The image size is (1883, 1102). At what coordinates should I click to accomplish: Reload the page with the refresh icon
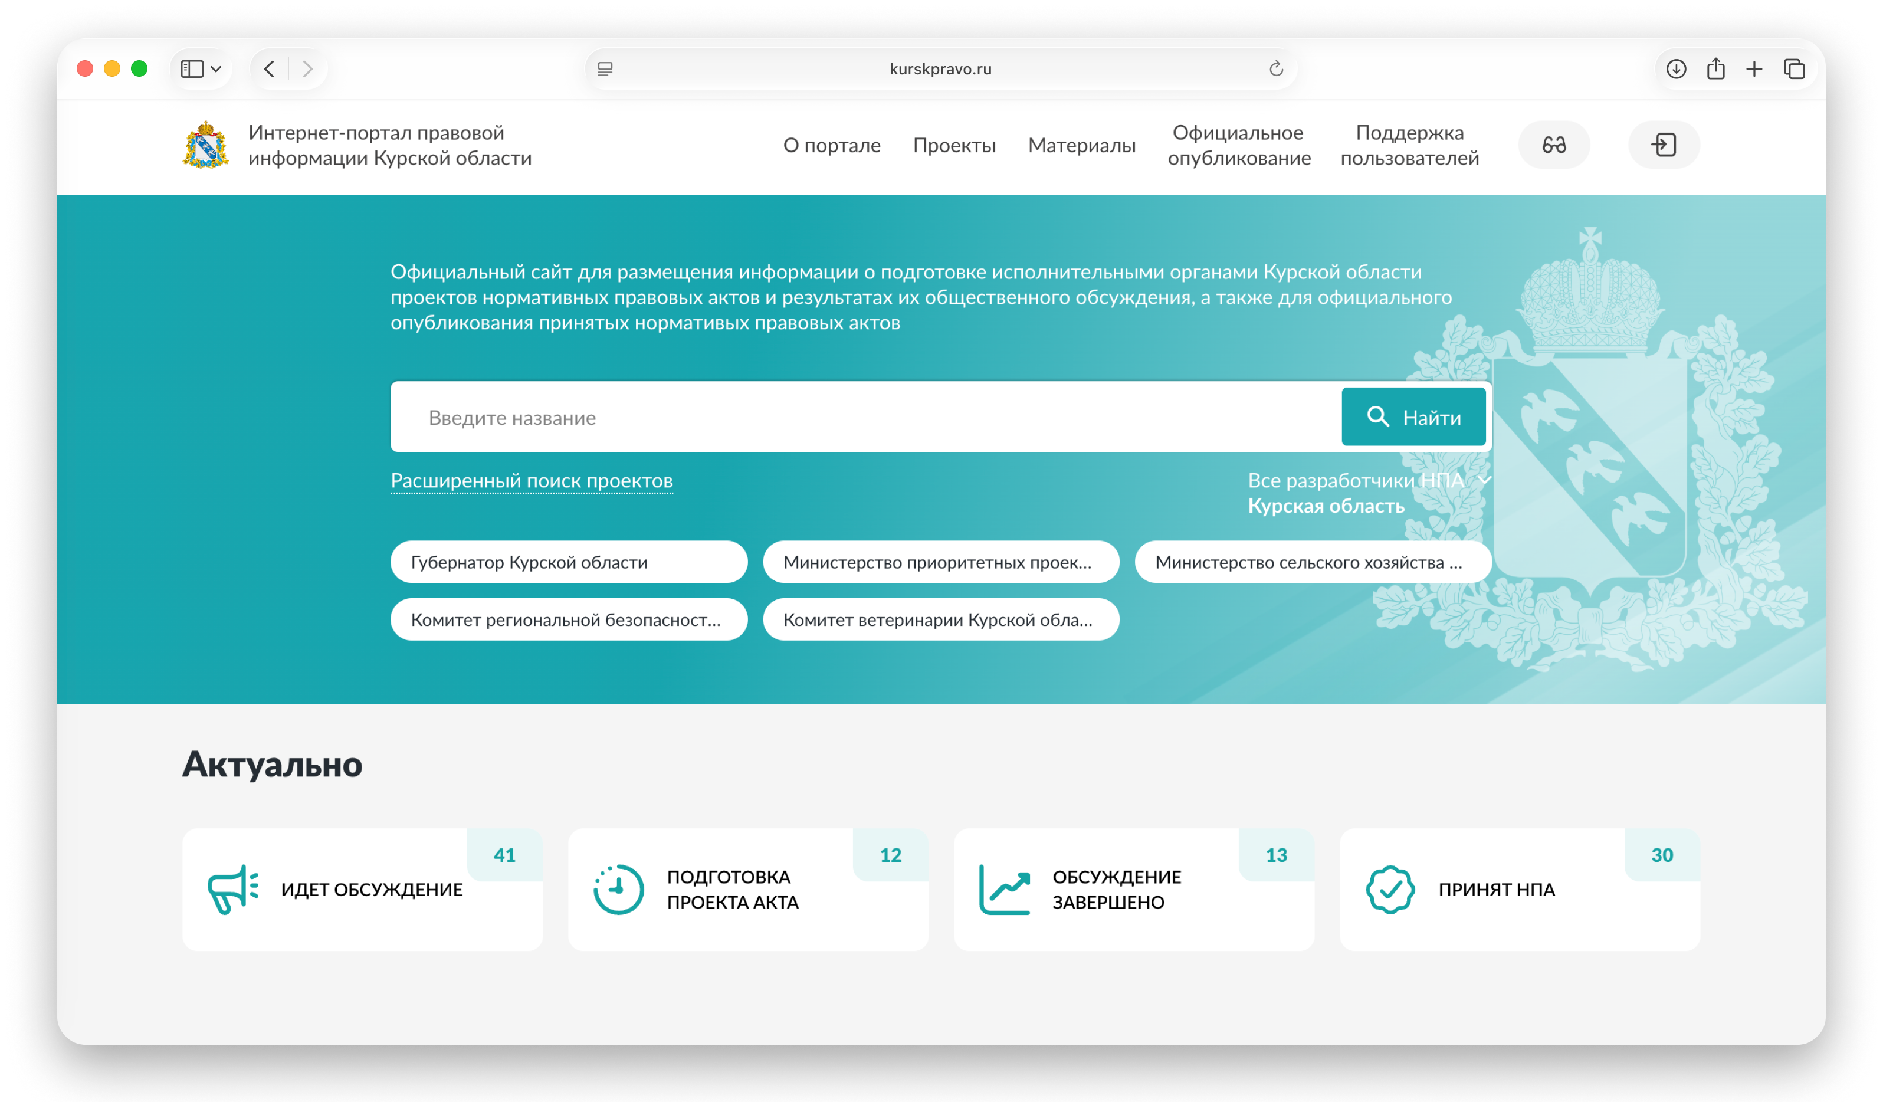tap(1275, 69)
